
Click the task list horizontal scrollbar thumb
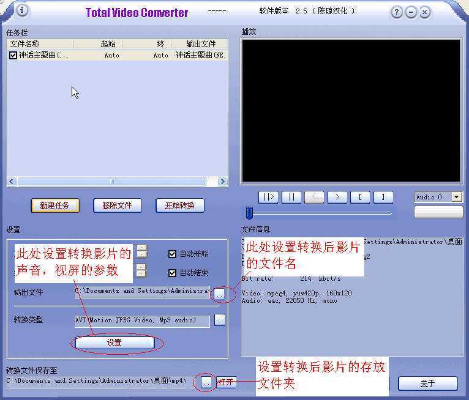(x=111, y=181)
